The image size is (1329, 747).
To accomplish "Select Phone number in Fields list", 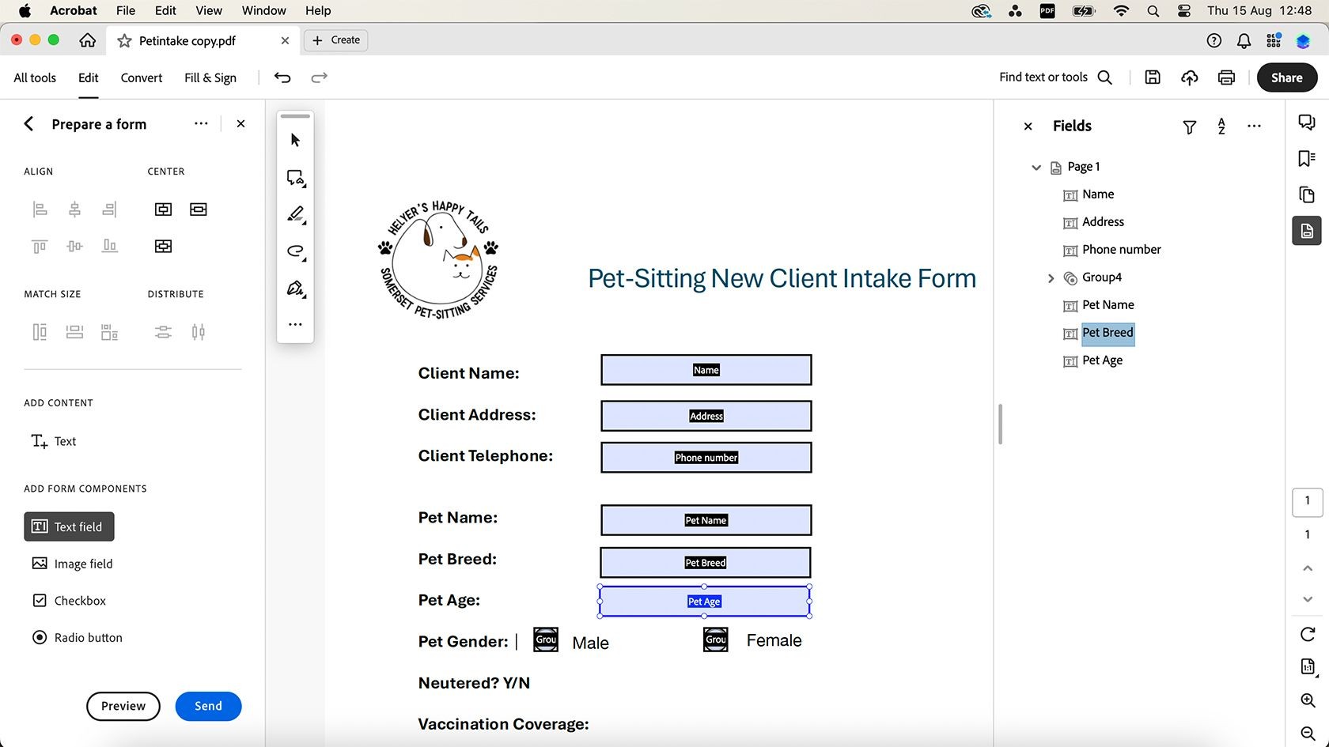I will pos(1121,250).
